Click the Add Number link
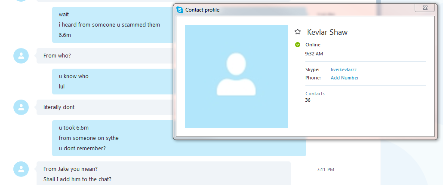 345,78
